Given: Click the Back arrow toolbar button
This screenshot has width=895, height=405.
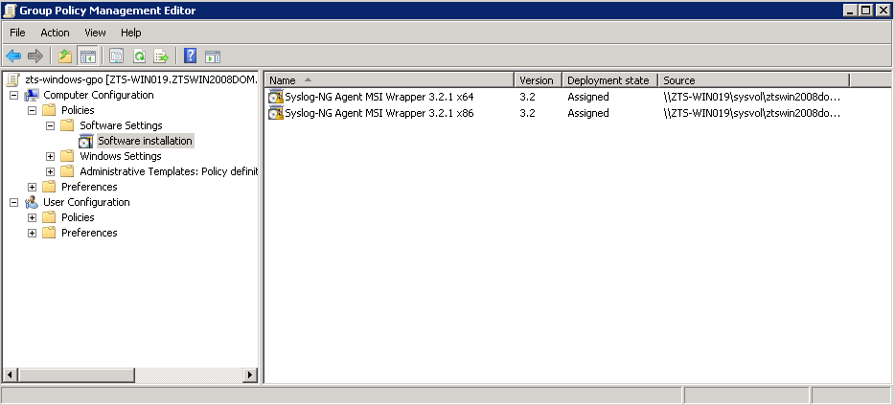Looking at the screenshot, I should click(13, 56).
